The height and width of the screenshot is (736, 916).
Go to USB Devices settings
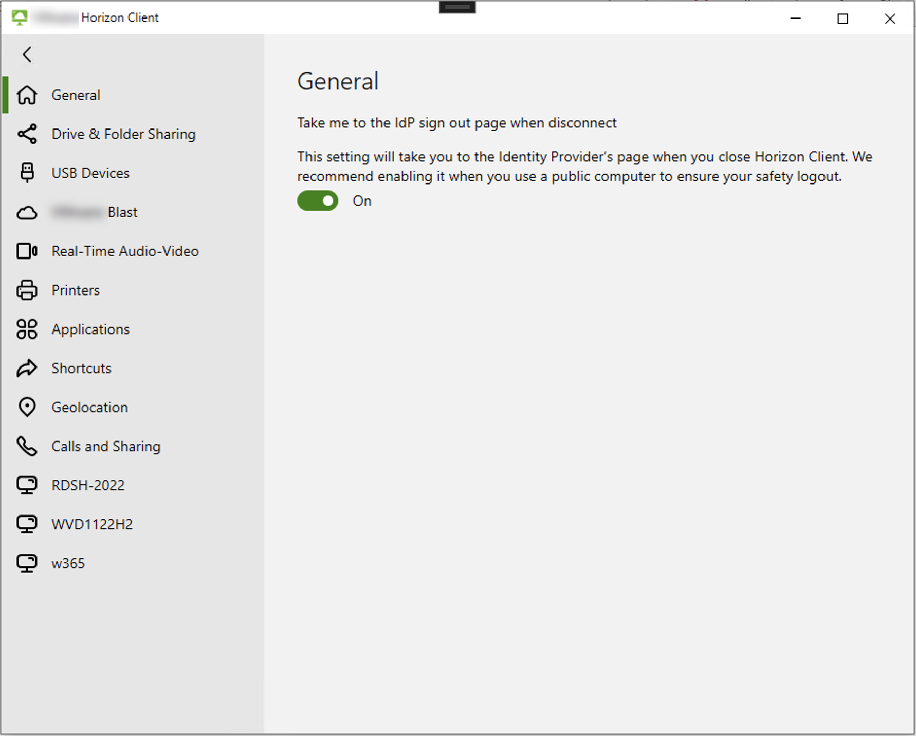point(133,173)
